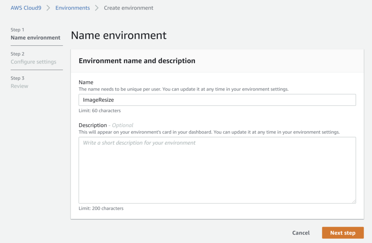
Task: Click chevron separator after AWS Cloud9
Action: [x=48, y=8]
